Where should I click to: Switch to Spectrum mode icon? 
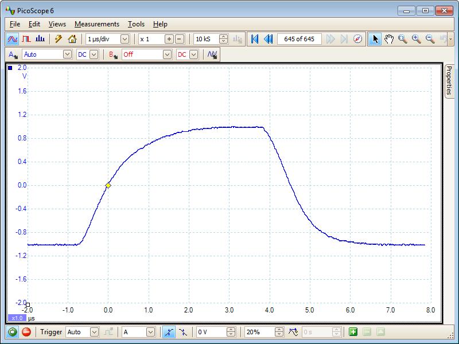coord(40,39)
